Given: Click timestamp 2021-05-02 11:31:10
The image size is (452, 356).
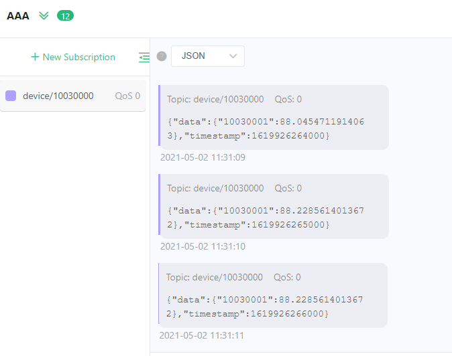Looking at the screenshot, I should [203, 247].
